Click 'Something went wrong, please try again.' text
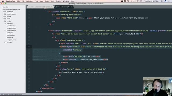This screenshot has height=96, width=172. click(81, 72)
